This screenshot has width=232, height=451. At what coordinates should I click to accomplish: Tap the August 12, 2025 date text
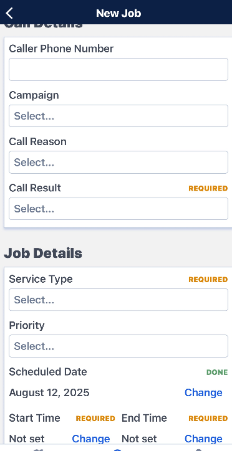coord(49,392)
